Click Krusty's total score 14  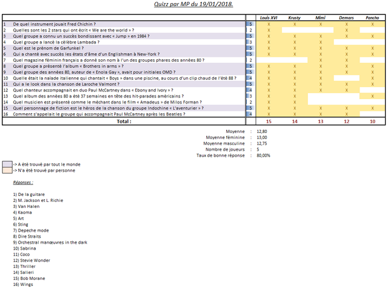point(295,122)
